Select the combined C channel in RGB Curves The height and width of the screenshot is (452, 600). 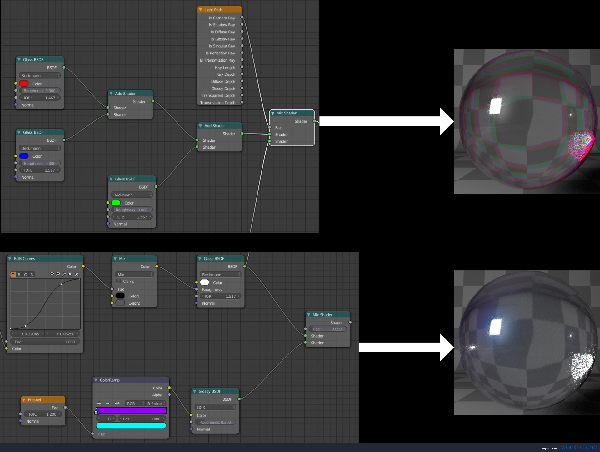coord(13,274)
